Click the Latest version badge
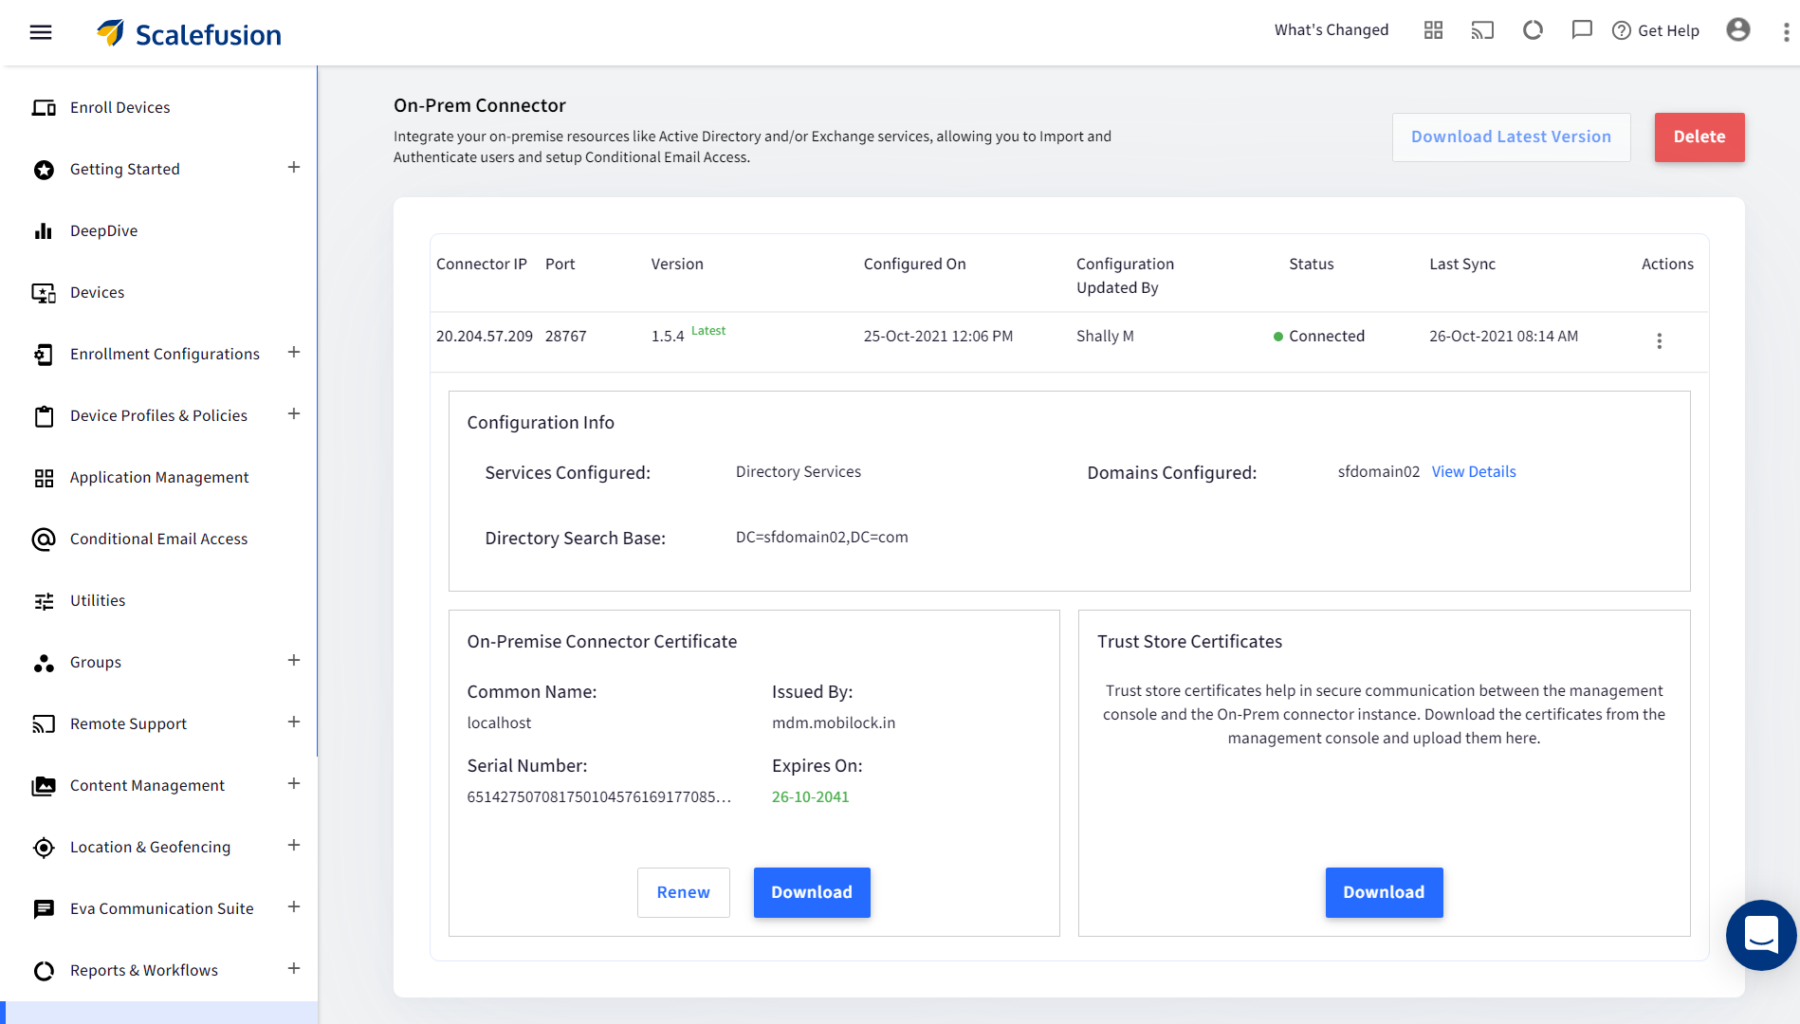Viewport: 1800px width, 1024px height. (x=708, y=331)
